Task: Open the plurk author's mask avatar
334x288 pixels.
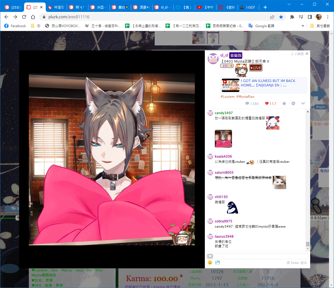Action: point(213,59)
